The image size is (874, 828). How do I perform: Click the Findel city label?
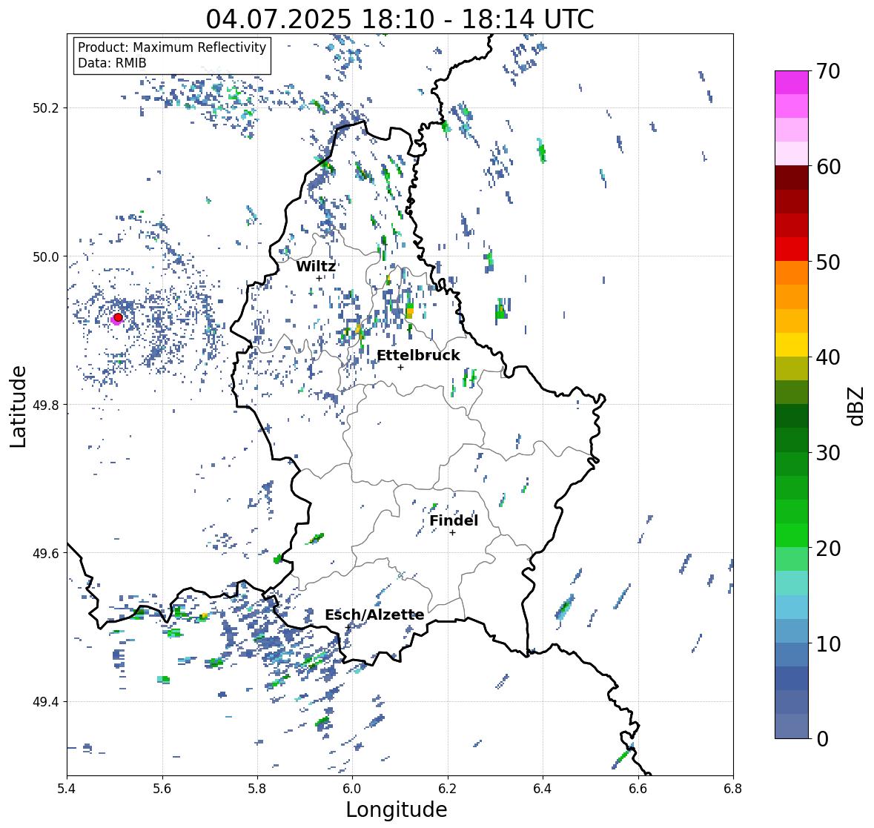(x=454, y=520)
